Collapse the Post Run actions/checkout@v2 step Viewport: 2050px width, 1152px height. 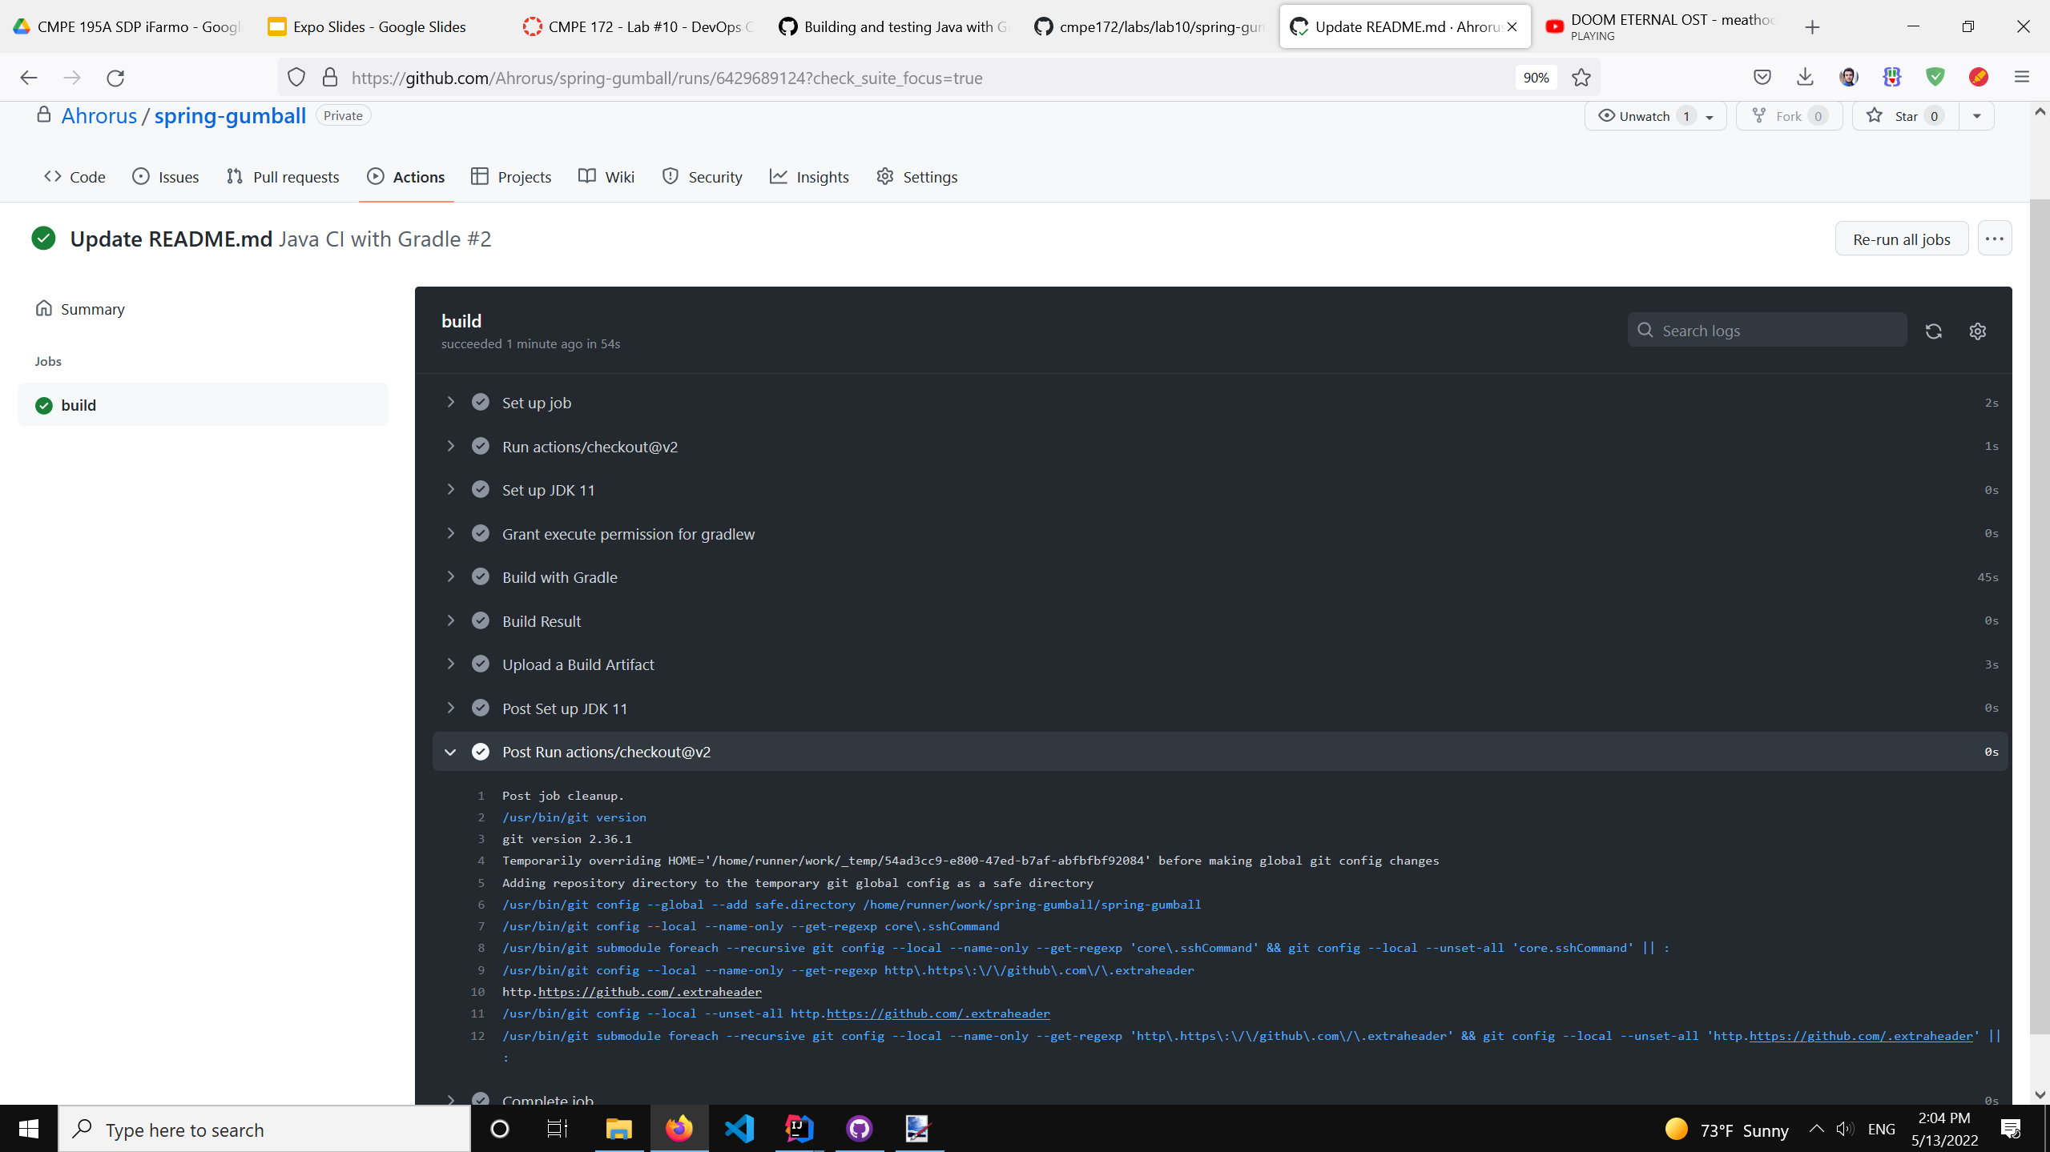click(450, 752)
